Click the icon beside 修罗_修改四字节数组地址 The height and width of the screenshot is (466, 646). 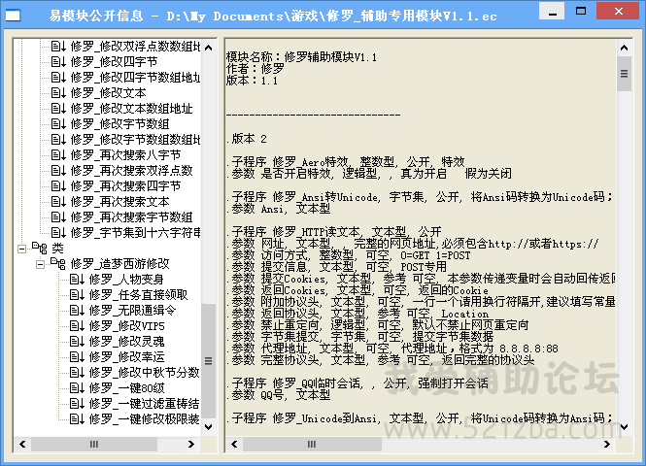(58, 77)
